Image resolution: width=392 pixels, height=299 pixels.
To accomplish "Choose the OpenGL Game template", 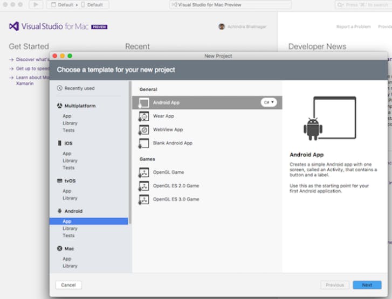I will [207, 172].
